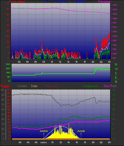Click the 100 value on humidity axis
This screenshot has height=146, width=124.
(2, 90)
